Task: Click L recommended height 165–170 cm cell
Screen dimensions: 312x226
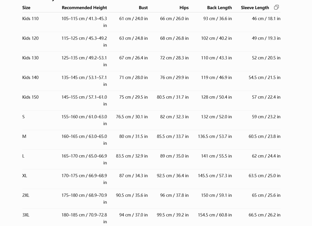Action: 84,159
